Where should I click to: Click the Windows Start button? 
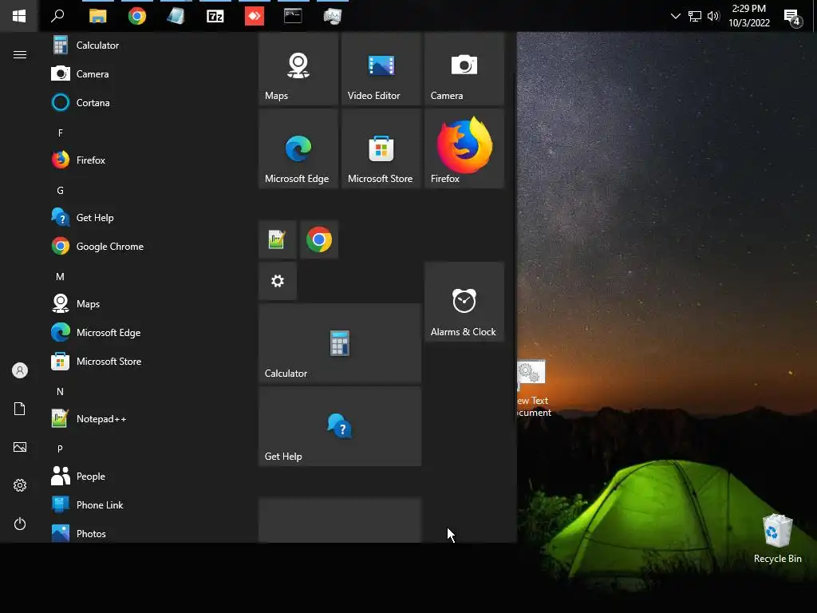click(x=19, y=16)
